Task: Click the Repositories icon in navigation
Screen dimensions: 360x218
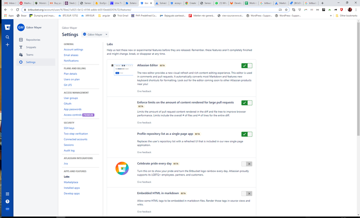Action: (21, 40)
